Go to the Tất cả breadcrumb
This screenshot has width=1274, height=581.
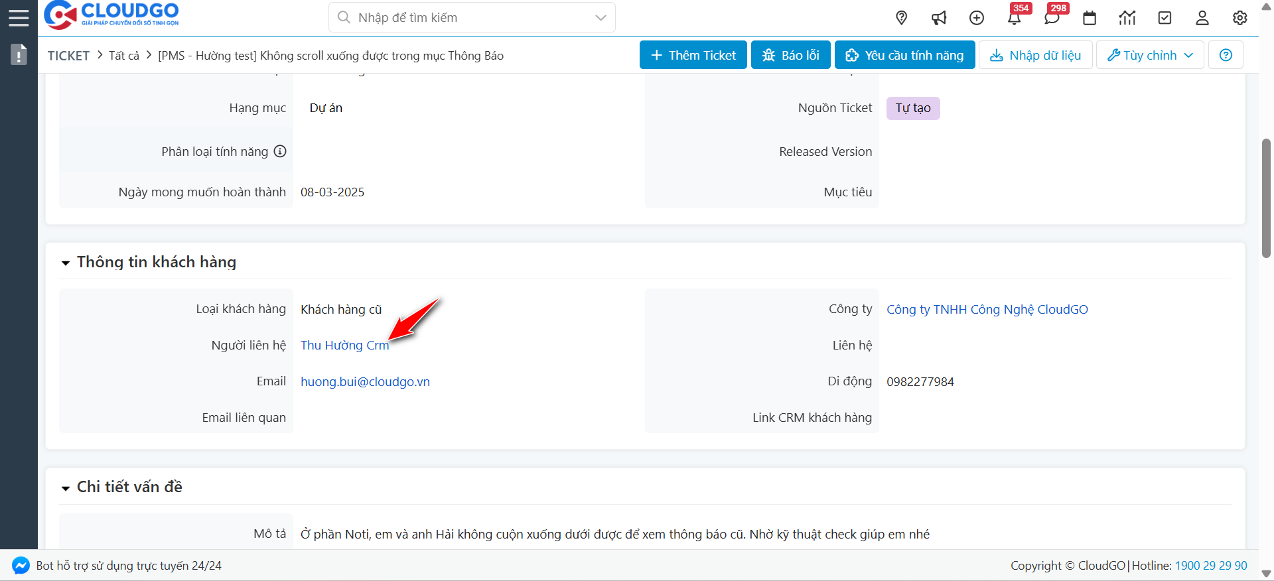pyautogui.click(x=124, y=56)
